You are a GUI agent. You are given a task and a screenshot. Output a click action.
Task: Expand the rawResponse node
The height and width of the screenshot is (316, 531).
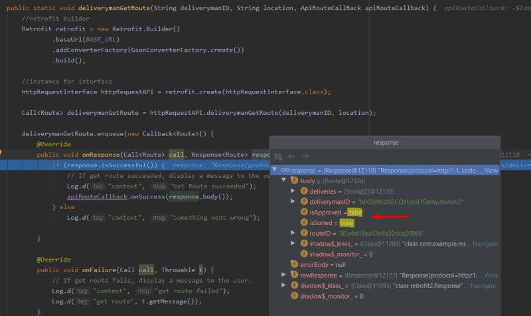tap(284, 275)
